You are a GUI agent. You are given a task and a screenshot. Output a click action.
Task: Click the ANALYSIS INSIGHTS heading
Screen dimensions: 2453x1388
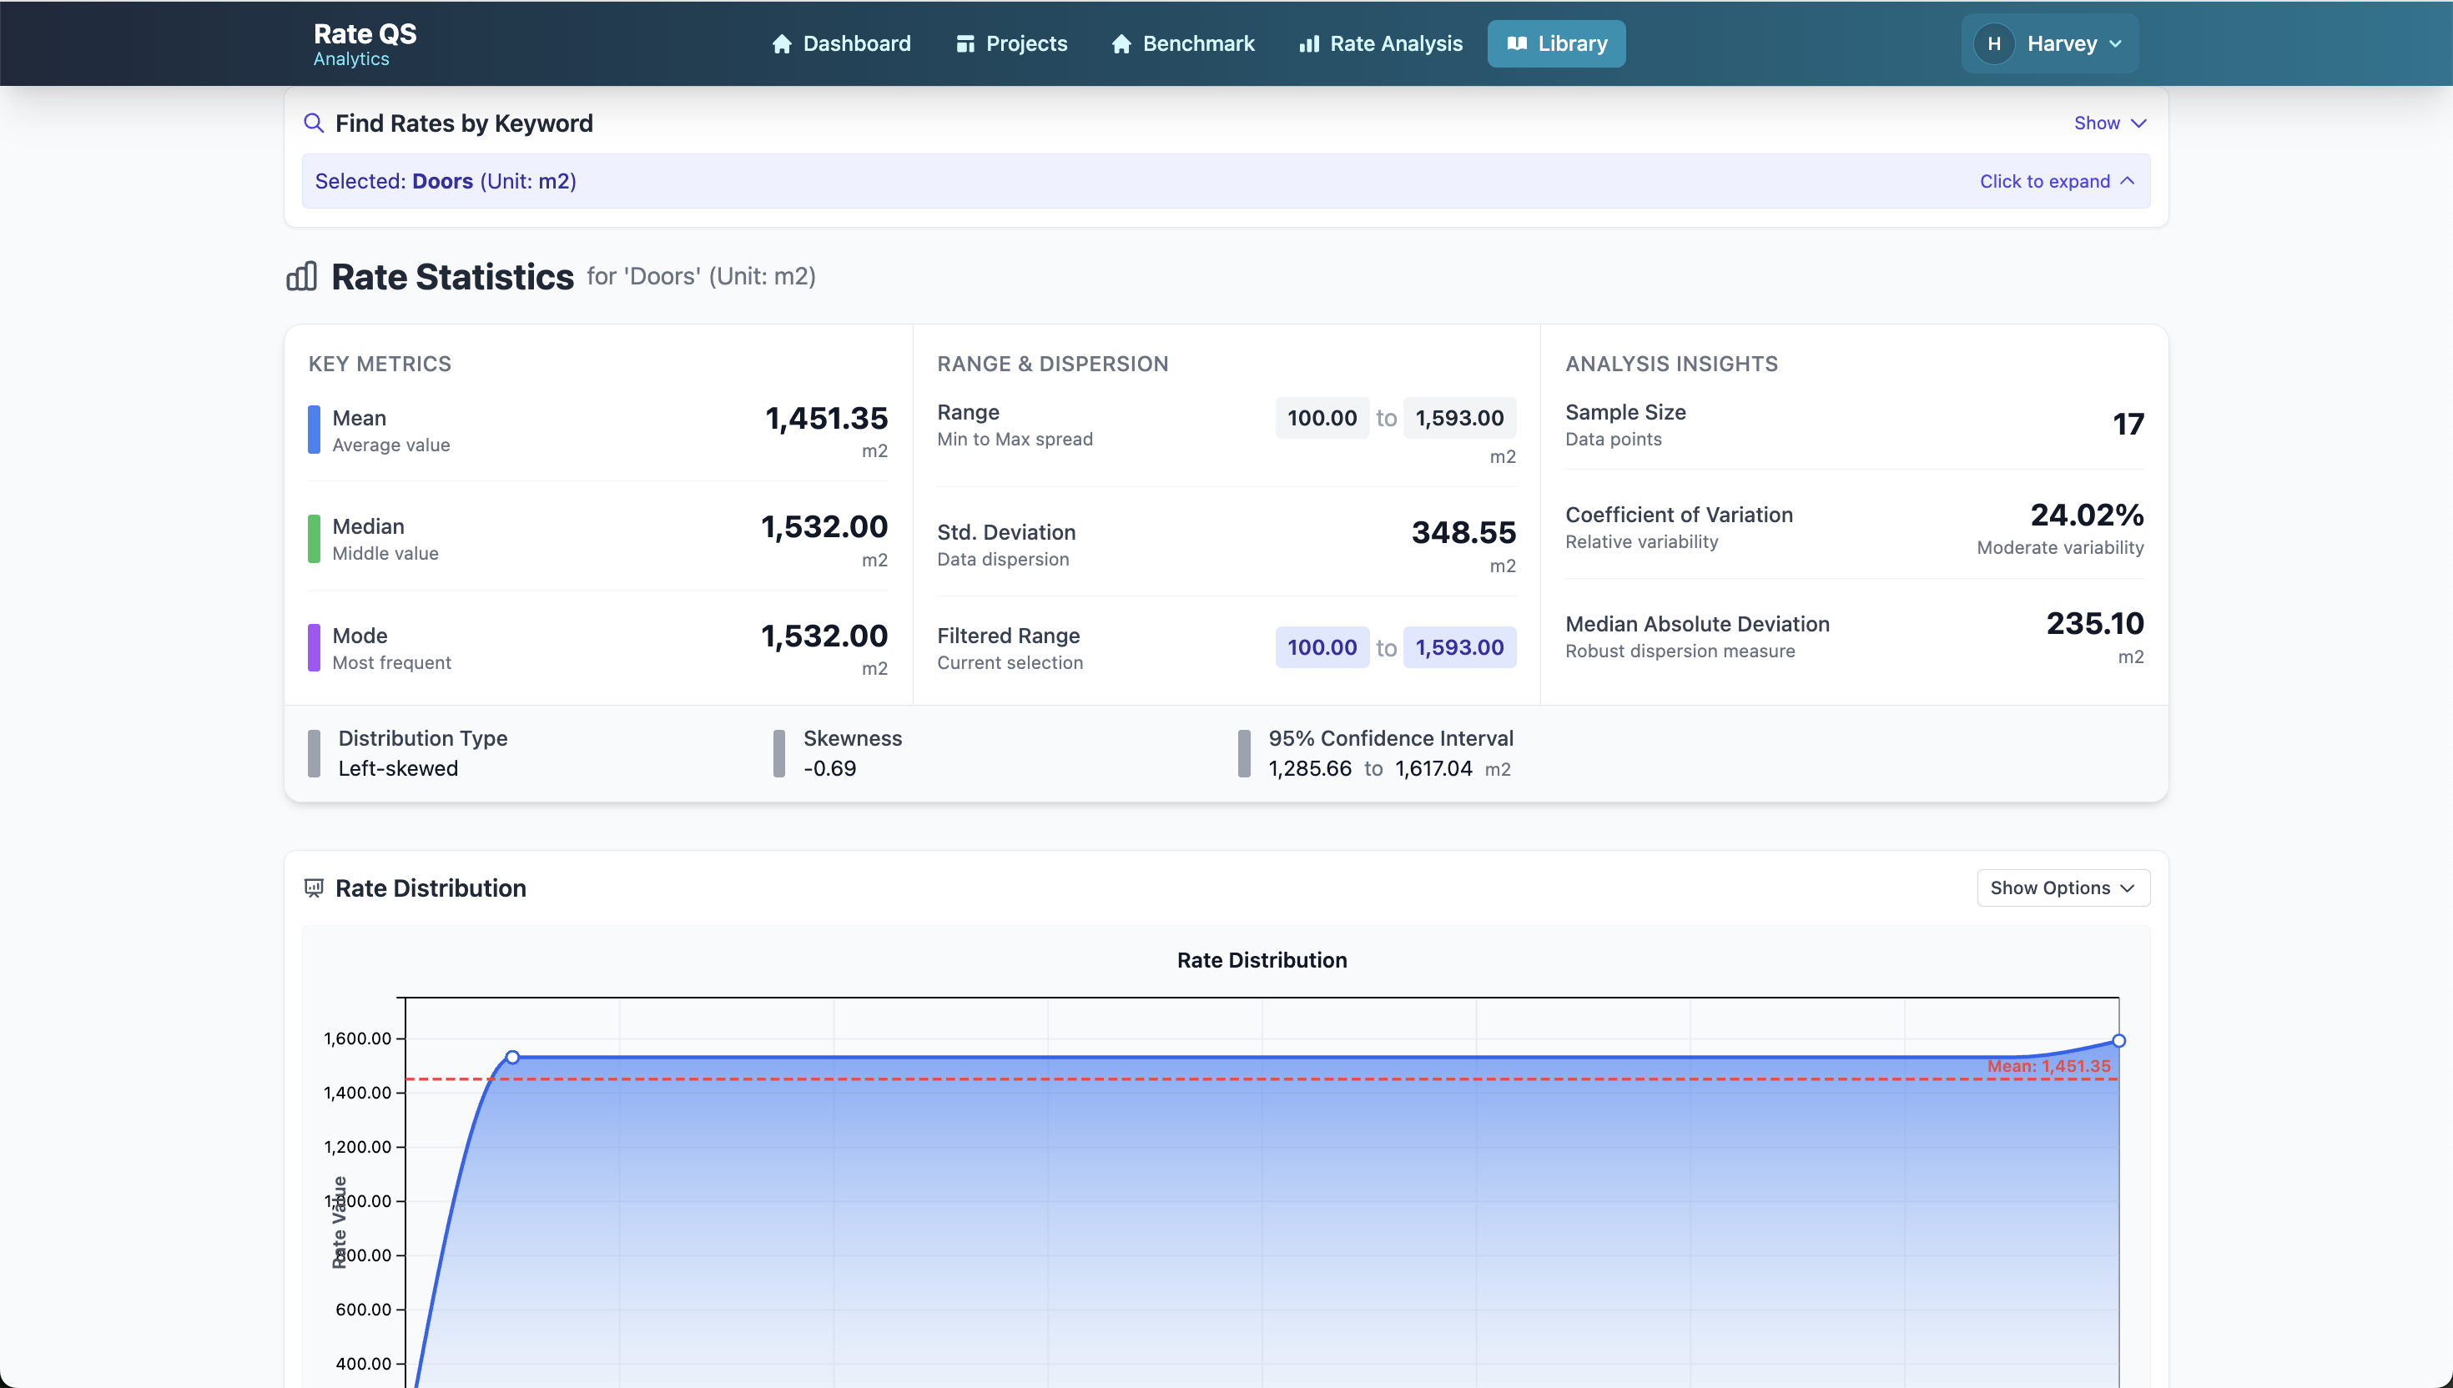[1671, 363]
